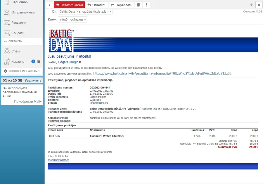Click phone number +371 28 00 33 65
263x184 pixels.
coord(58,156)
